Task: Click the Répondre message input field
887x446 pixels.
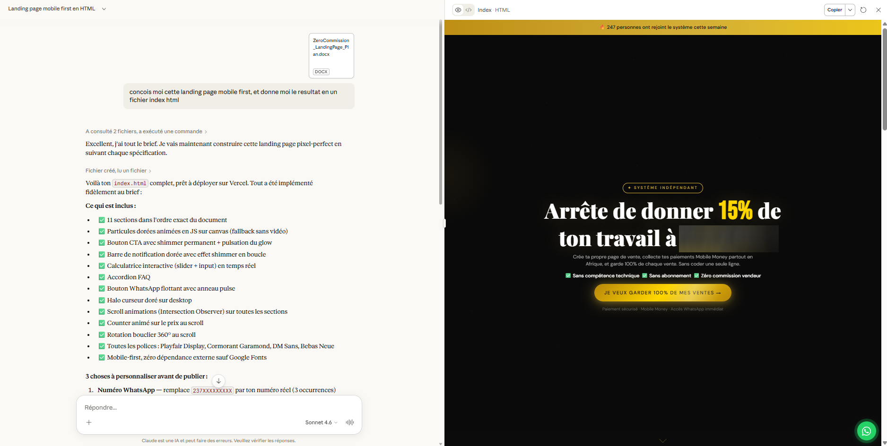Action: click(x=219, y=407)
